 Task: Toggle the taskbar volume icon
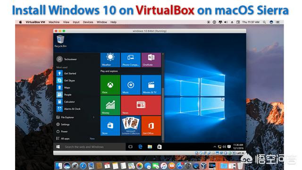point(225,147)
